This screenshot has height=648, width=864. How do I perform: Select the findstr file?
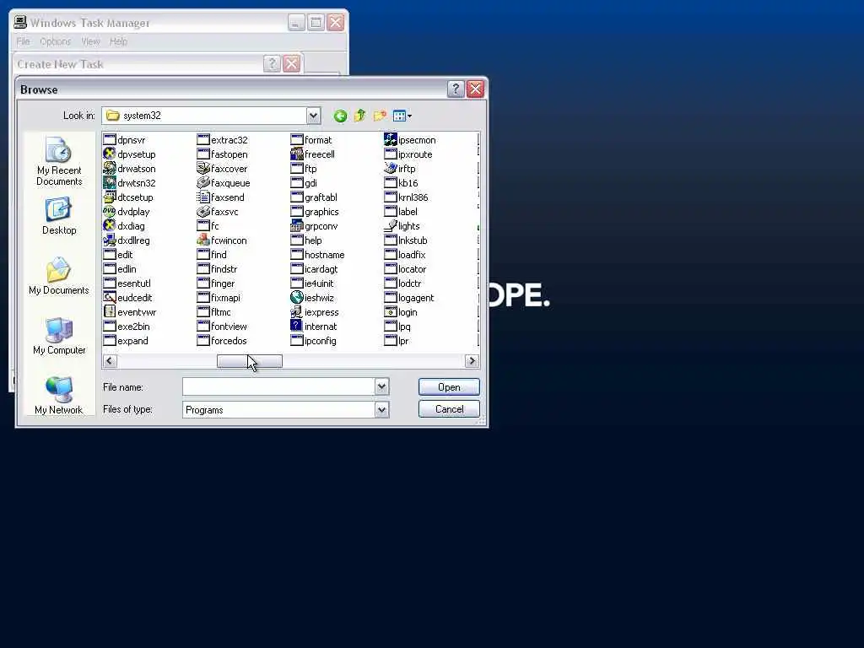(x=217, y=269)
